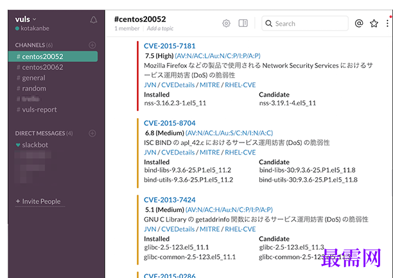
Task: Open notification bell preferences
Action: 94,20
